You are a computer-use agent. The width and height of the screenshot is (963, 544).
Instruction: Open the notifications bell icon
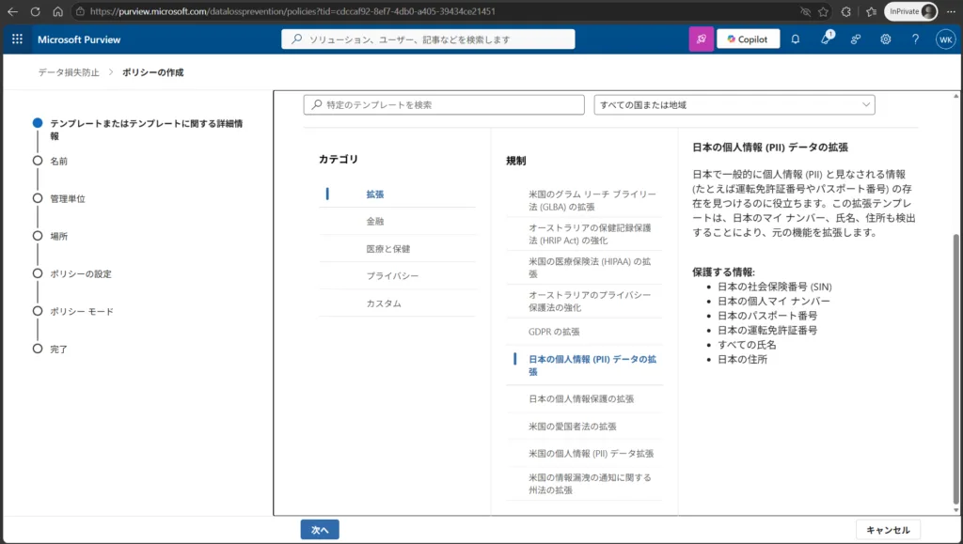pyautogui.click(x=796, y=39)
